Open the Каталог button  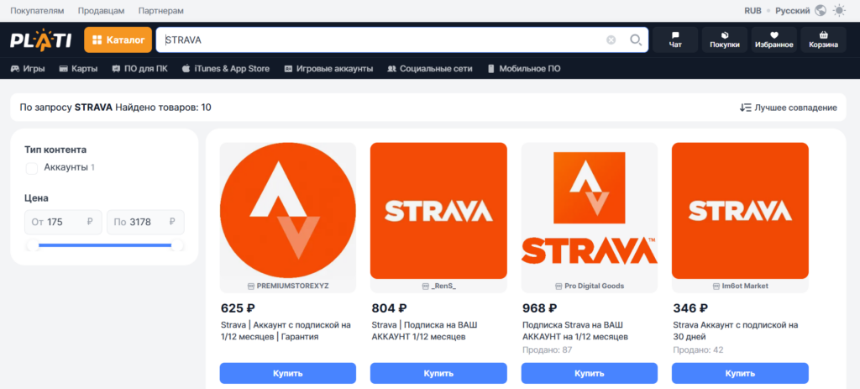coord(118,40)
